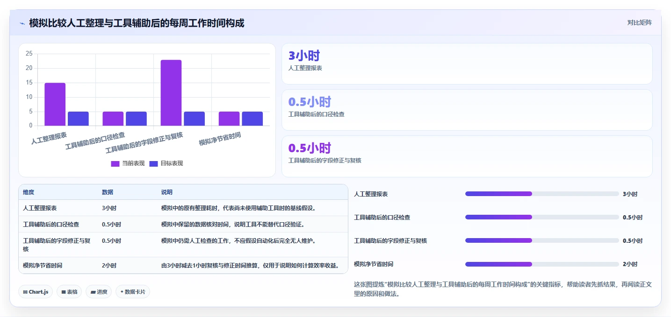Click the description starting 模拟中保留的数据核对时间
The image size is (671, 317).
pyautogui.click(x=233, y=225)
